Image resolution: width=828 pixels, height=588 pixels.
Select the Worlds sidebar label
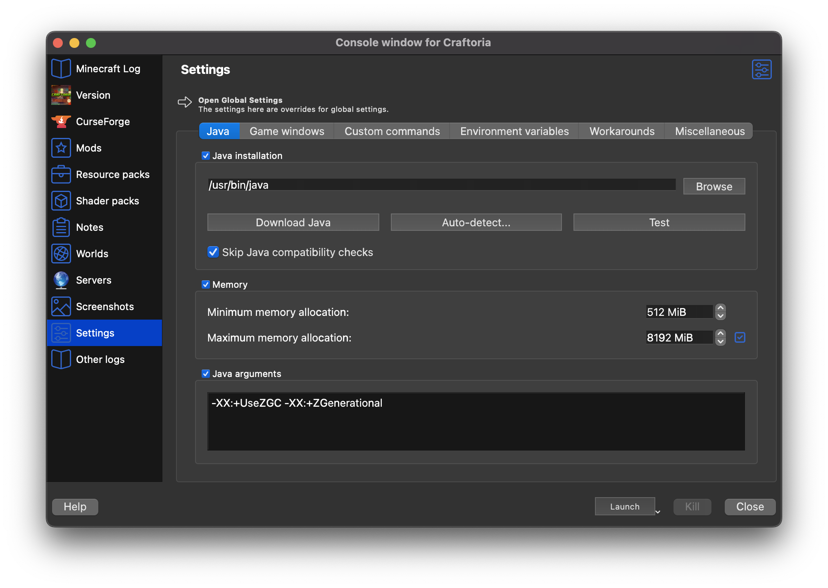[x=92, y=254]
